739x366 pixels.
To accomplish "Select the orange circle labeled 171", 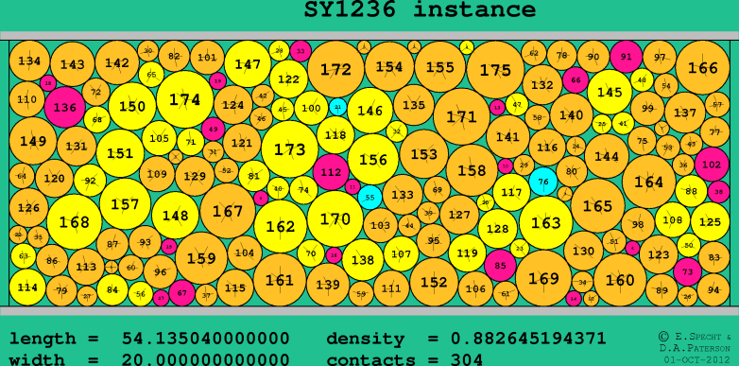I will point(461,116).
